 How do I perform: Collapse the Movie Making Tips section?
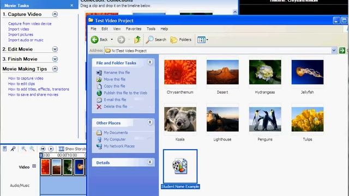point(55,69)
